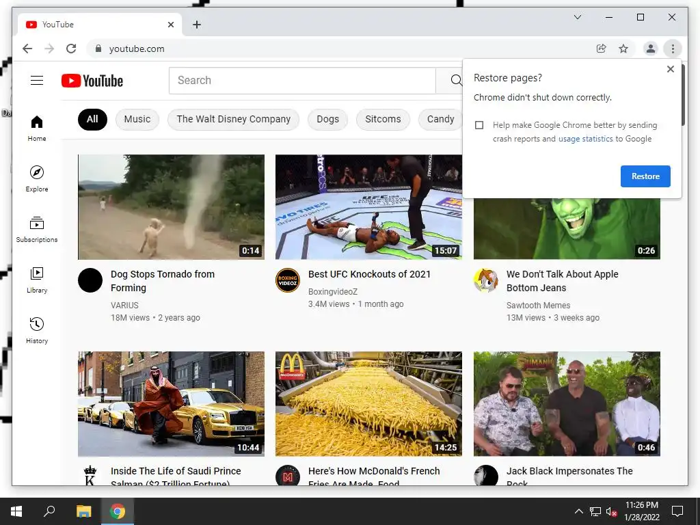Viewport: 700px width, 525px height.
Task: Share this page via the share icon
Action: point(602,49)
